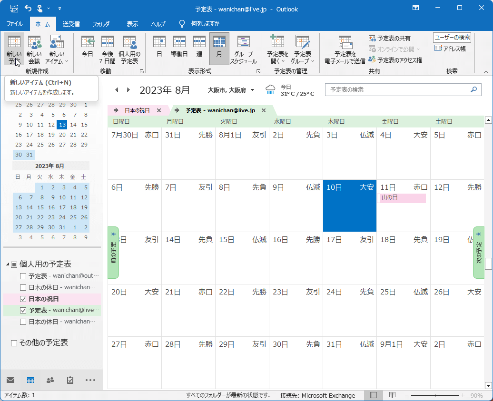493x401 pixels.
Task: Switch to People in navigation bar
Action: (x=50, y=380)
